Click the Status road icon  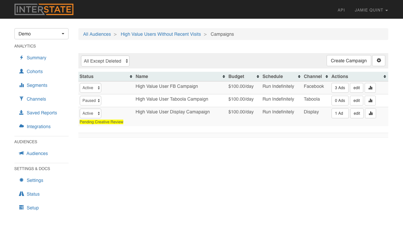[x=21, y=194]
